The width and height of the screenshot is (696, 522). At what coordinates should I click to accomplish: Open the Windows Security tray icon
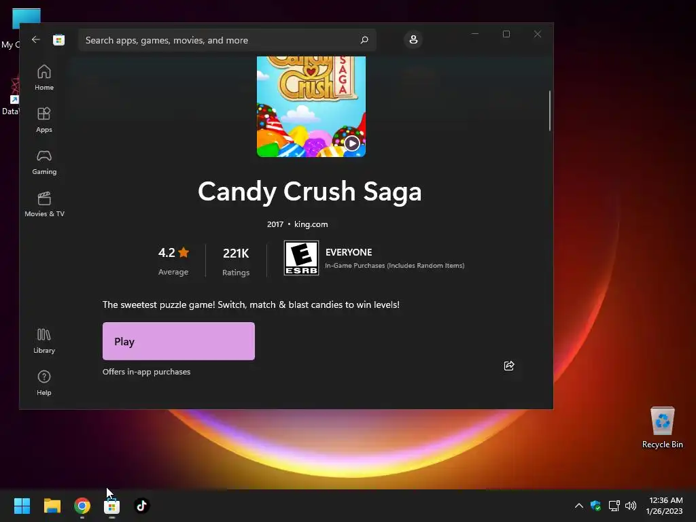[595, 506]
